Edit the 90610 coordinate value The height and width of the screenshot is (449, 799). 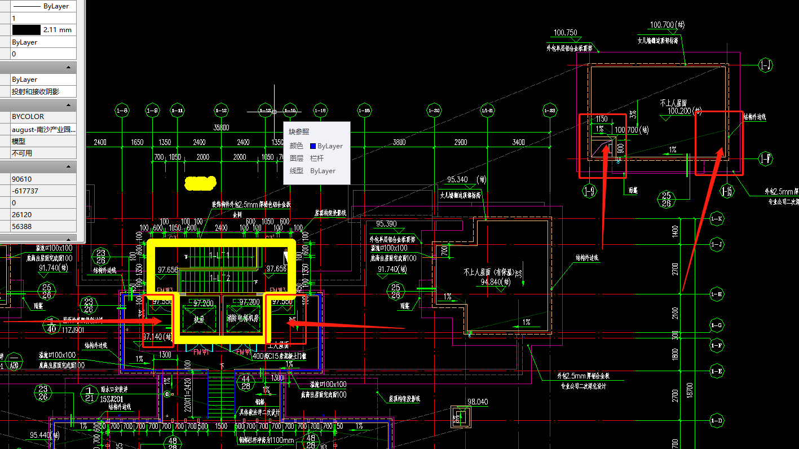(43, 179)
